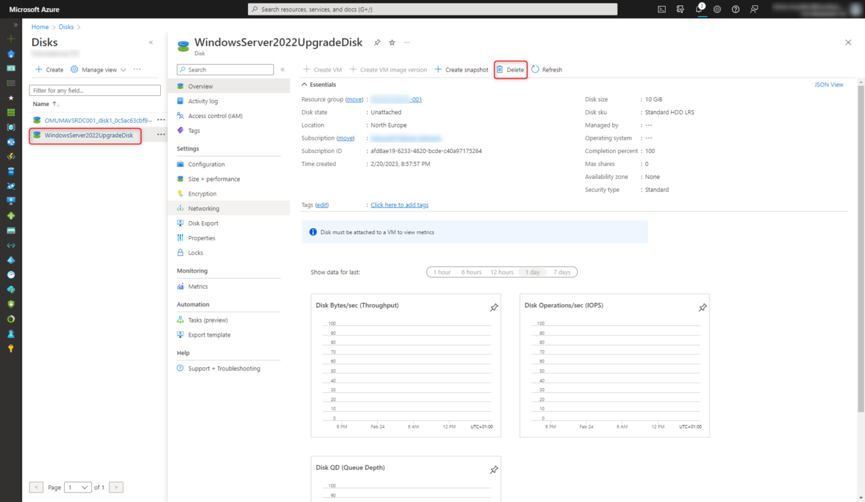Screen dimensions: 865x502
Task: Refresh the disk overview
Action: [546, 69]
